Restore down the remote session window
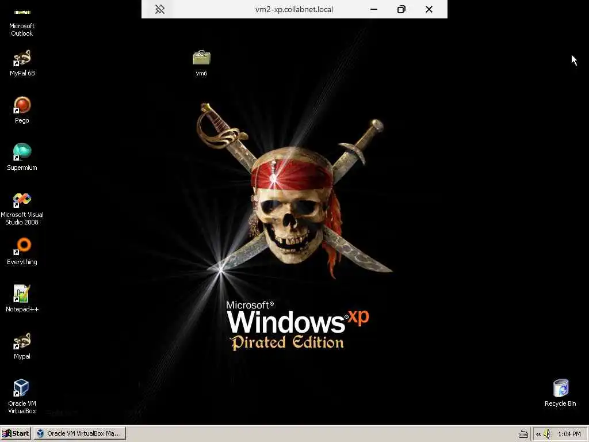 click(x=401, y=9)
